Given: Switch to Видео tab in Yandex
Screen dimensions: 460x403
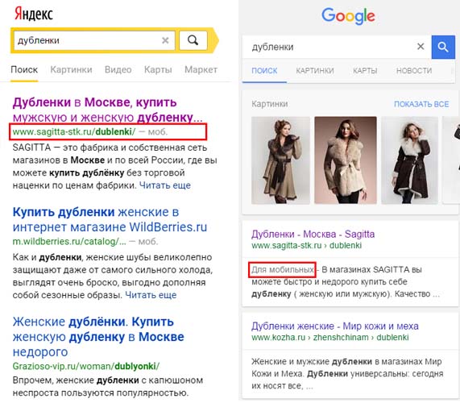Looking at the screenshot, I should pos(118,69).
